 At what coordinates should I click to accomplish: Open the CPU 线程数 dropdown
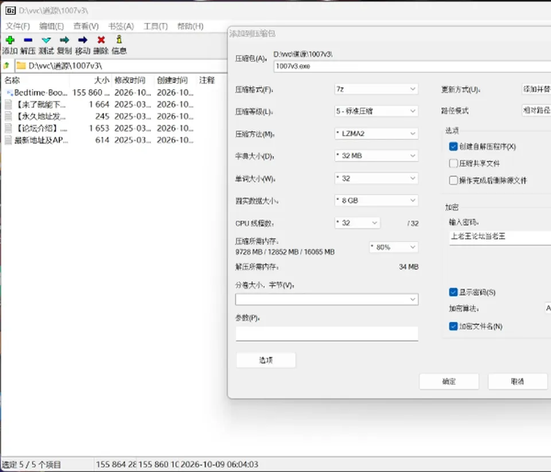click(x=357, y=223)
